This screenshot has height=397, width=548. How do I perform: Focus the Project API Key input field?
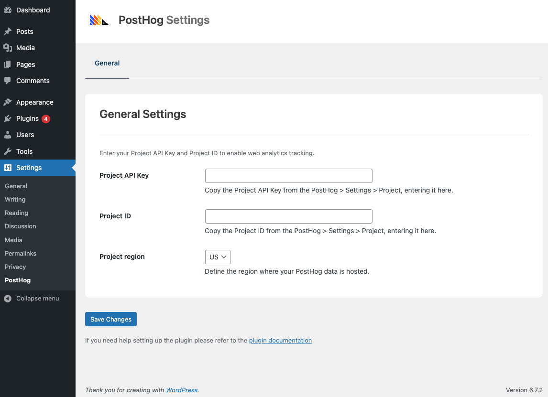coord(289,176)
